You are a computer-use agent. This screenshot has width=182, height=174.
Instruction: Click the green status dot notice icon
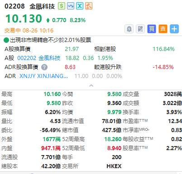pos(6,40)
